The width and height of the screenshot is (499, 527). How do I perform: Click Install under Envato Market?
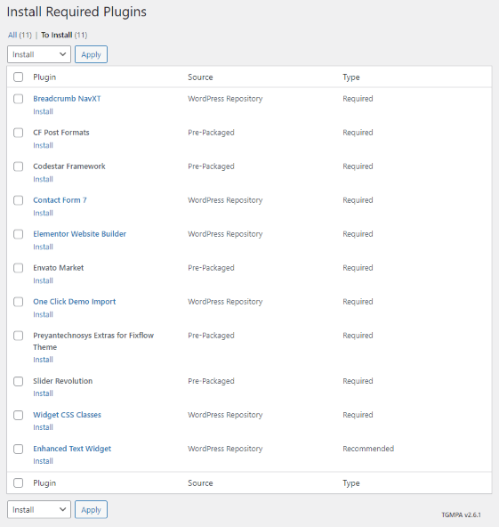[43, 280]
